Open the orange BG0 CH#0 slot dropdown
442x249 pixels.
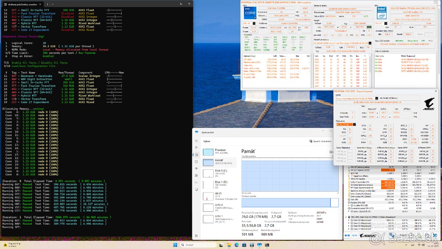[x=345, y=124]
